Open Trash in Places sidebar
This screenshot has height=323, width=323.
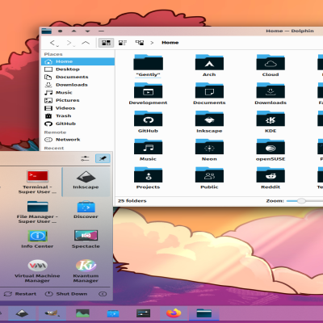click(78, 116)
